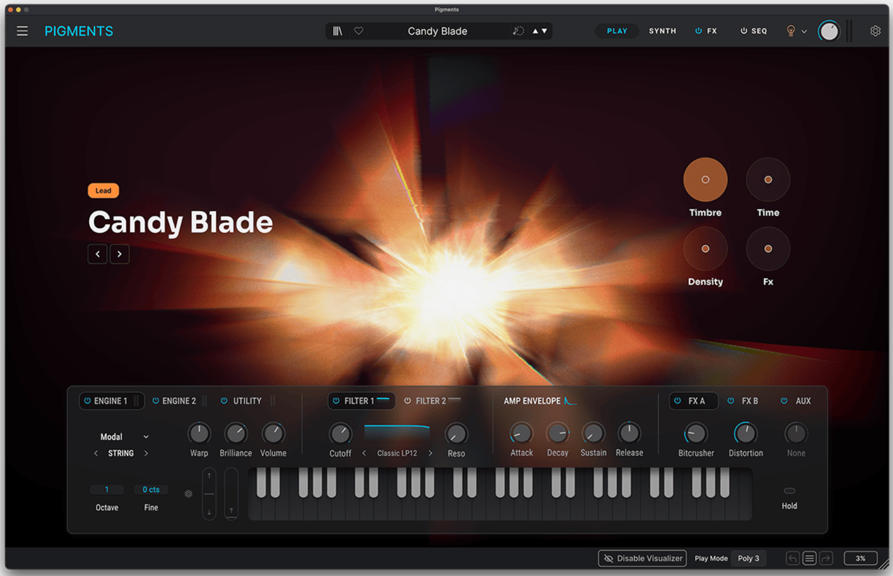Screen dimensions: 893x576
Task: Turn off FX B power button
Action: 731,401
